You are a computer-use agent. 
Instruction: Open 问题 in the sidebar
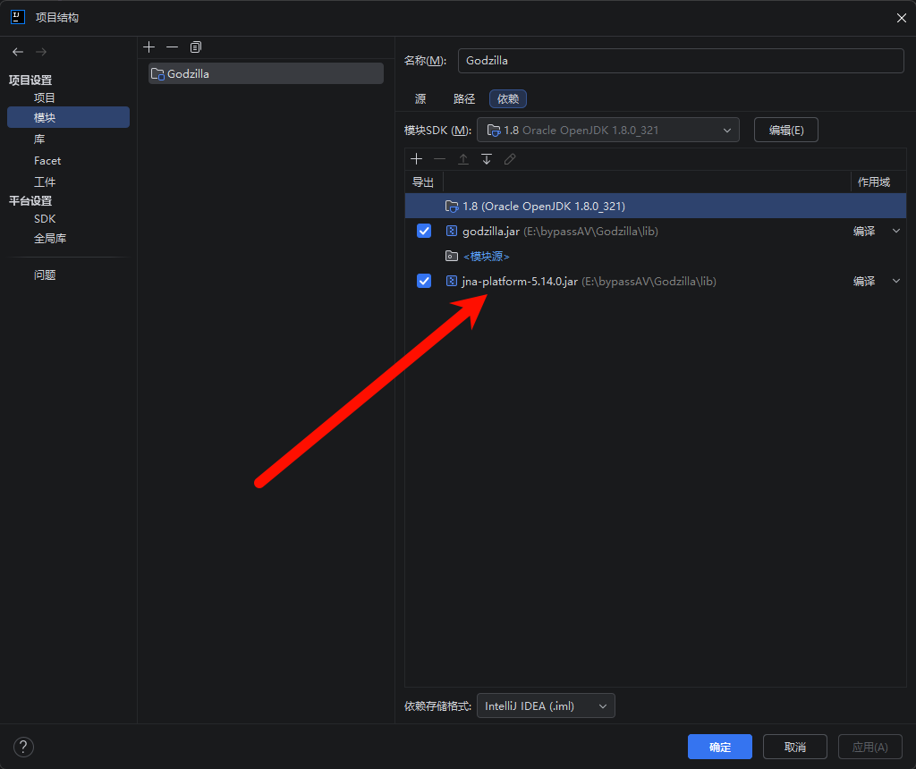coord(45,275)
